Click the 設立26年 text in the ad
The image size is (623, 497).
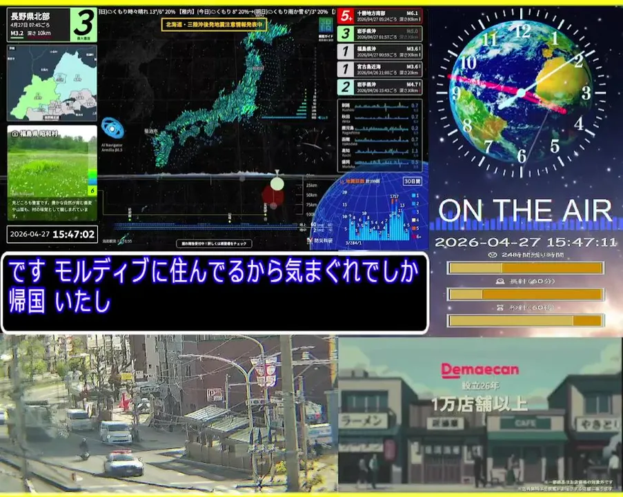coord(480,386)
